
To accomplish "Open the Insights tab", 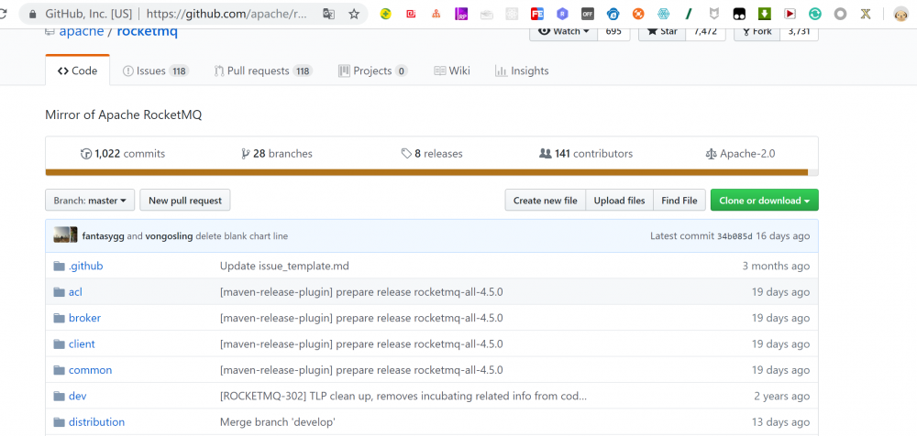I will pyautogui.click(x=522, y=71).
